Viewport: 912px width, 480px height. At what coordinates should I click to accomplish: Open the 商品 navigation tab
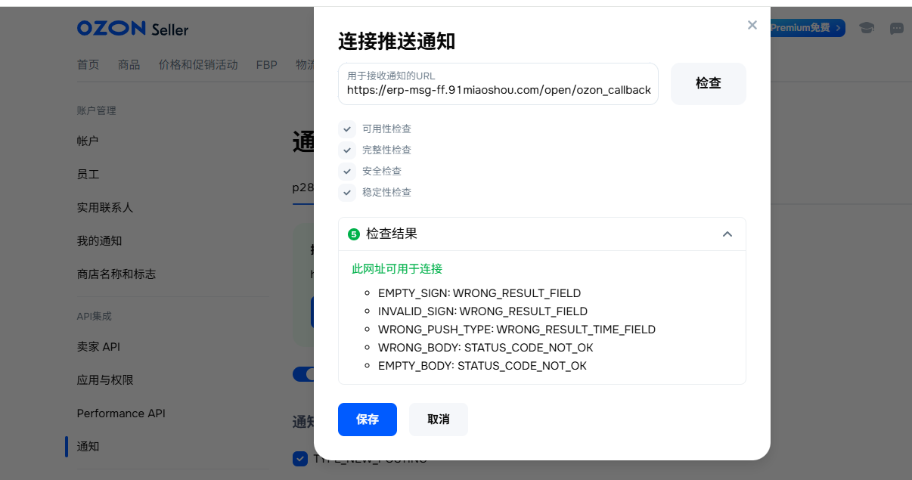click(129, 65)
